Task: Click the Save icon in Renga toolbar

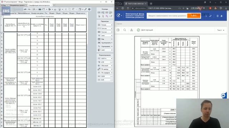Action: coord(44,9)
